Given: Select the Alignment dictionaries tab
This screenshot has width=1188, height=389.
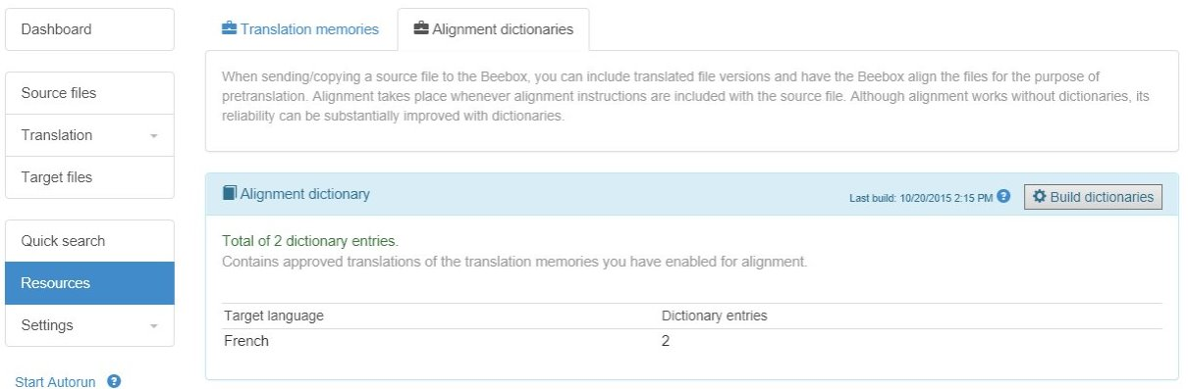Looking at the screenshot, I should click(x=493, y=29).
